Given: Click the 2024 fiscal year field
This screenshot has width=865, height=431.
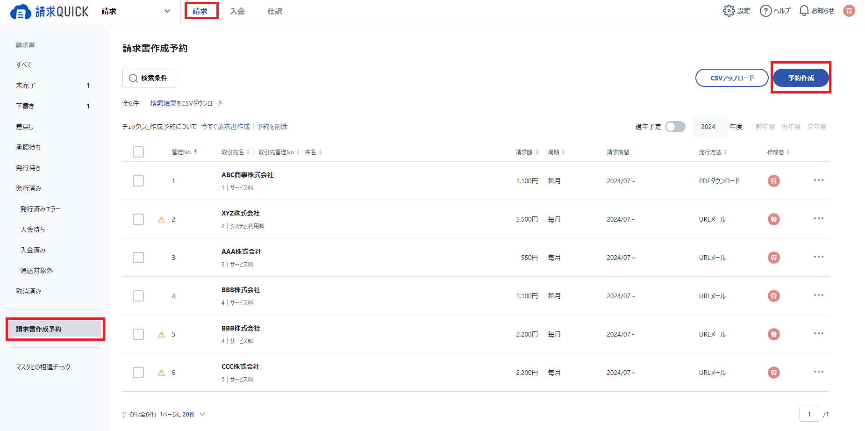Looking at the screenshot, I should (710, 127).
